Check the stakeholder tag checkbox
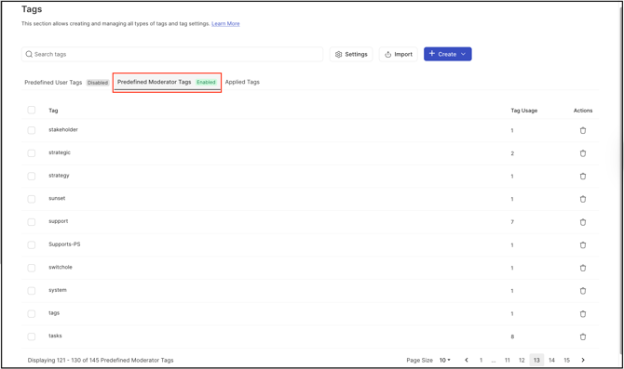The width and height of the screenshot is (624, 369). (x=32, y=130)
